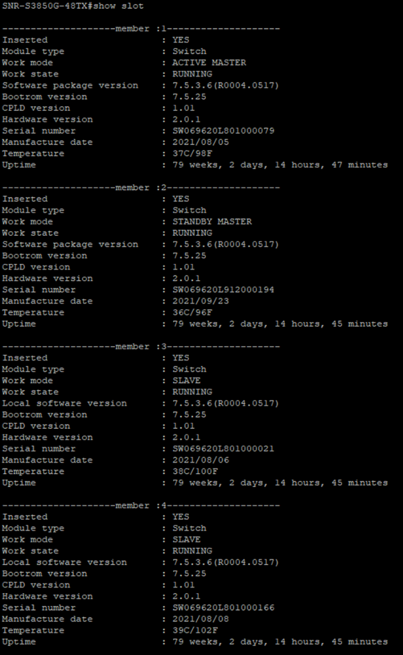
Task: Click serial number SW069620L801000166
Action: pyautogui.click(x=223, y=608)
